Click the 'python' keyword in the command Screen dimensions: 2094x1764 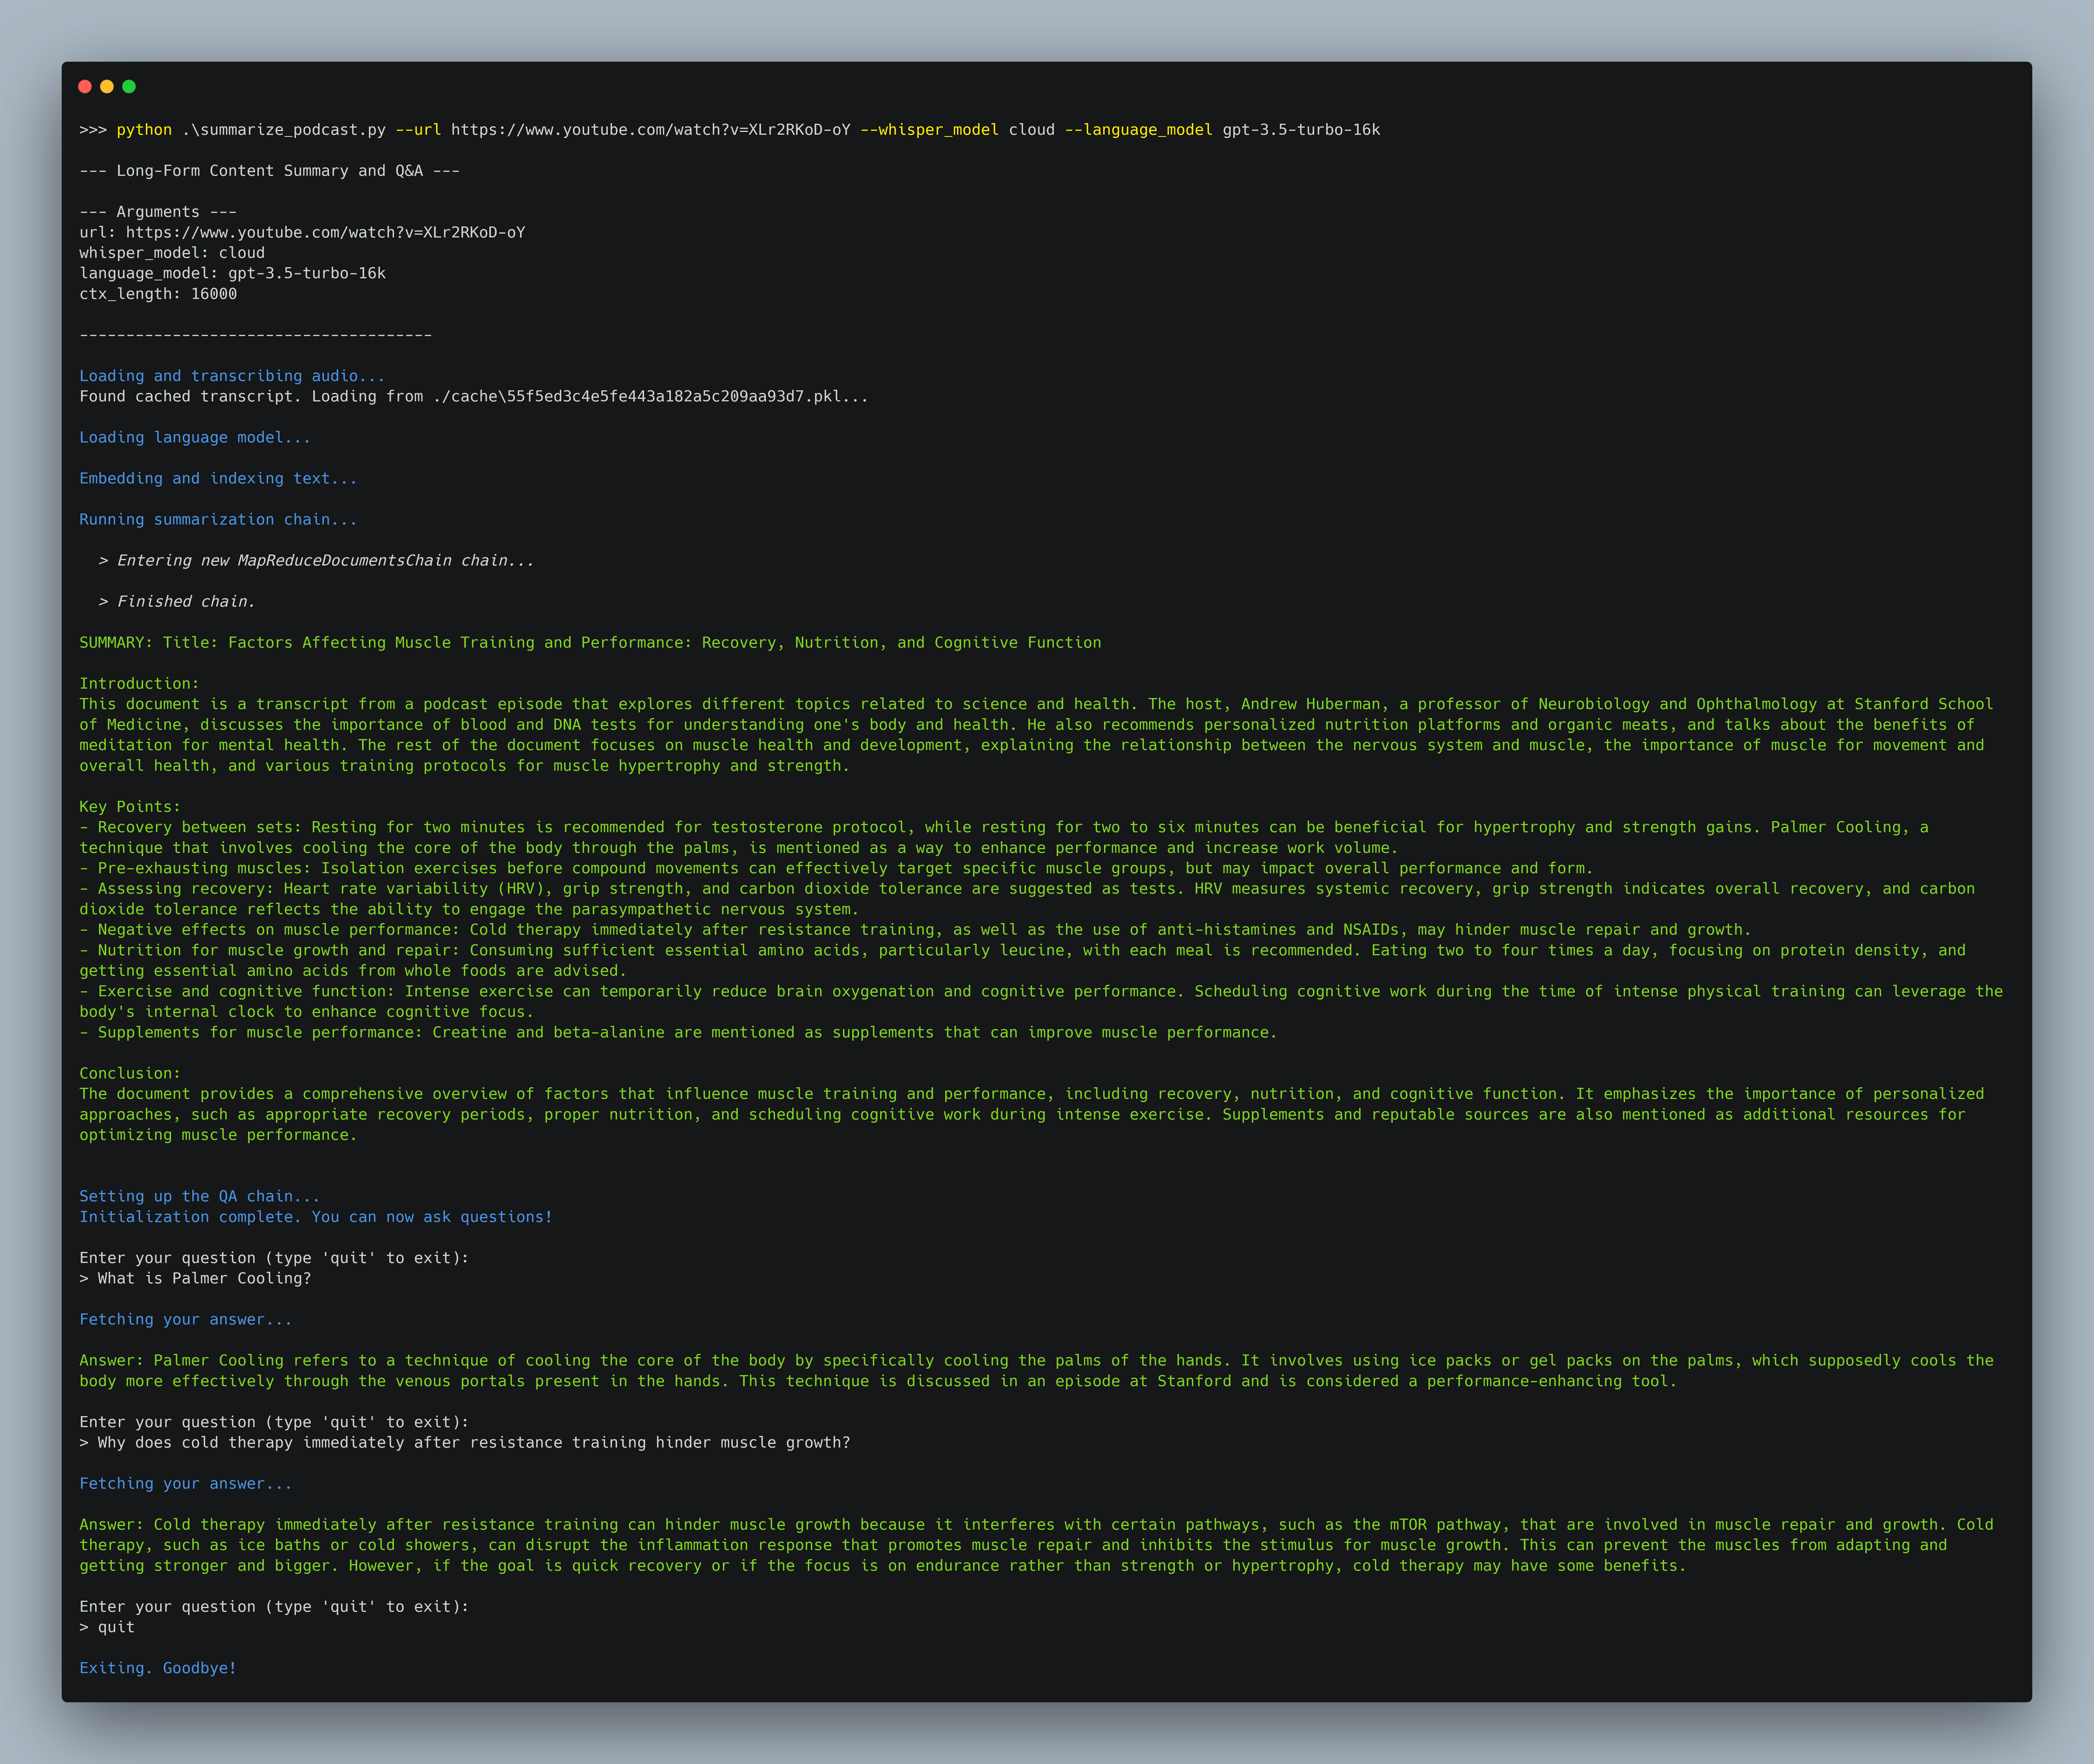click(x=144, y=130)
